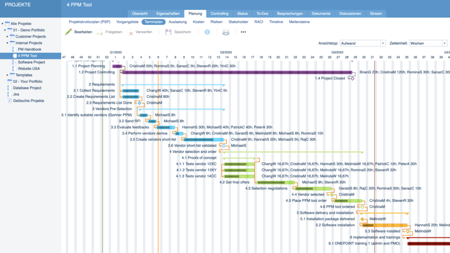Expand the Customer Projects tree node

[x=7, y=36]
